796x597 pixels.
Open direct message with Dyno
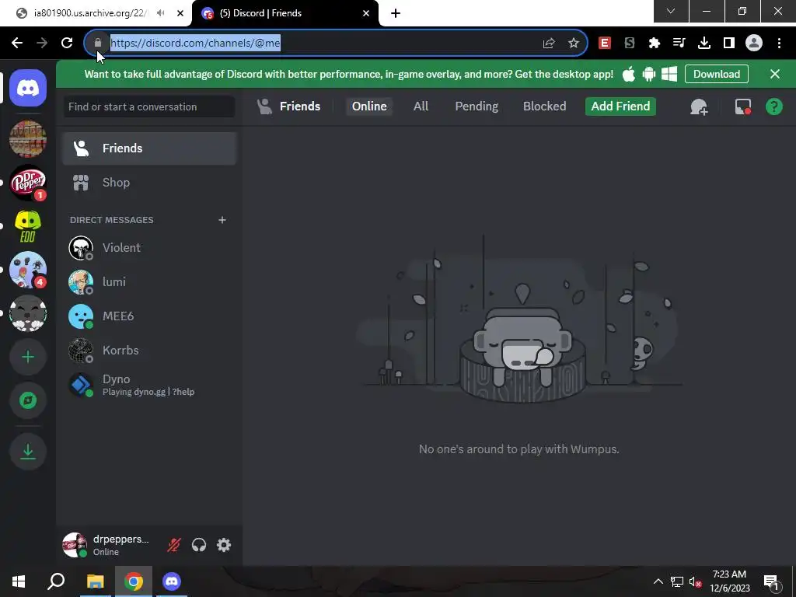click(x=149, y=385)
